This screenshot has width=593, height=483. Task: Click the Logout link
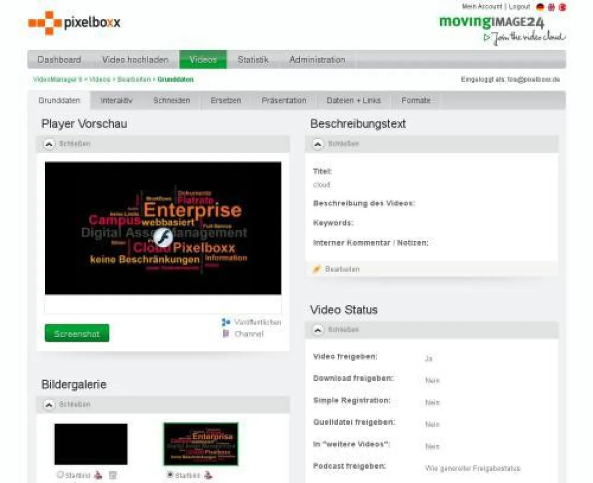519,6
